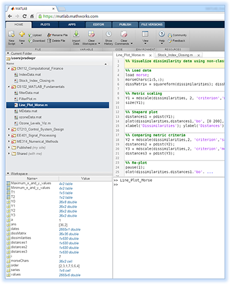This screenshot has width=230, height=284.
Task: Click the Import Data icon
Action: click(76, 34)
